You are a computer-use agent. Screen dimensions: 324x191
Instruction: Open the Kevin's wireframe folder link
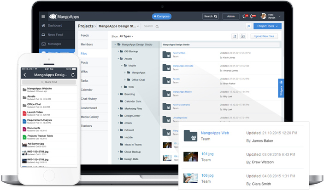click(x=181, y=105)
